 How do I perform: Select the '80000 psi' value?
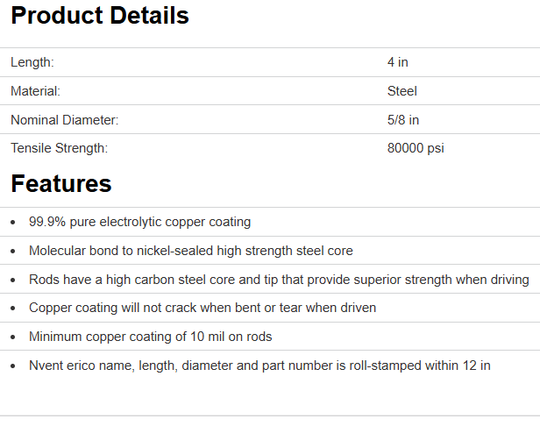(x=416, y=149)
